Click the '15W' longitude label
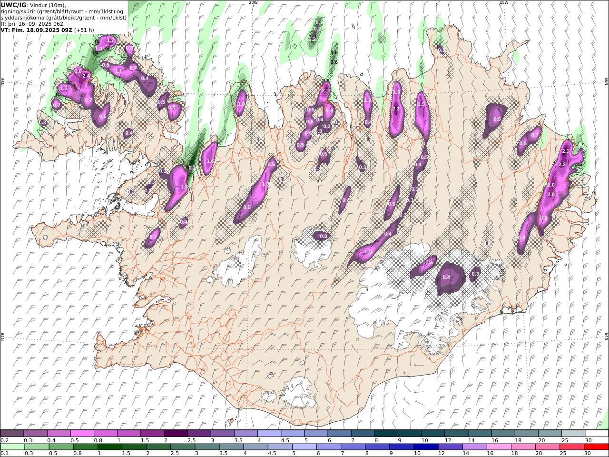The width and height of the screenshot is (609, 457). point(504,2)
